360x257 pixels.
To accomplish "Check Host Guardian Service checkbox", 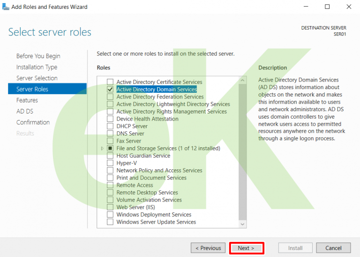I will coord(110,156).
